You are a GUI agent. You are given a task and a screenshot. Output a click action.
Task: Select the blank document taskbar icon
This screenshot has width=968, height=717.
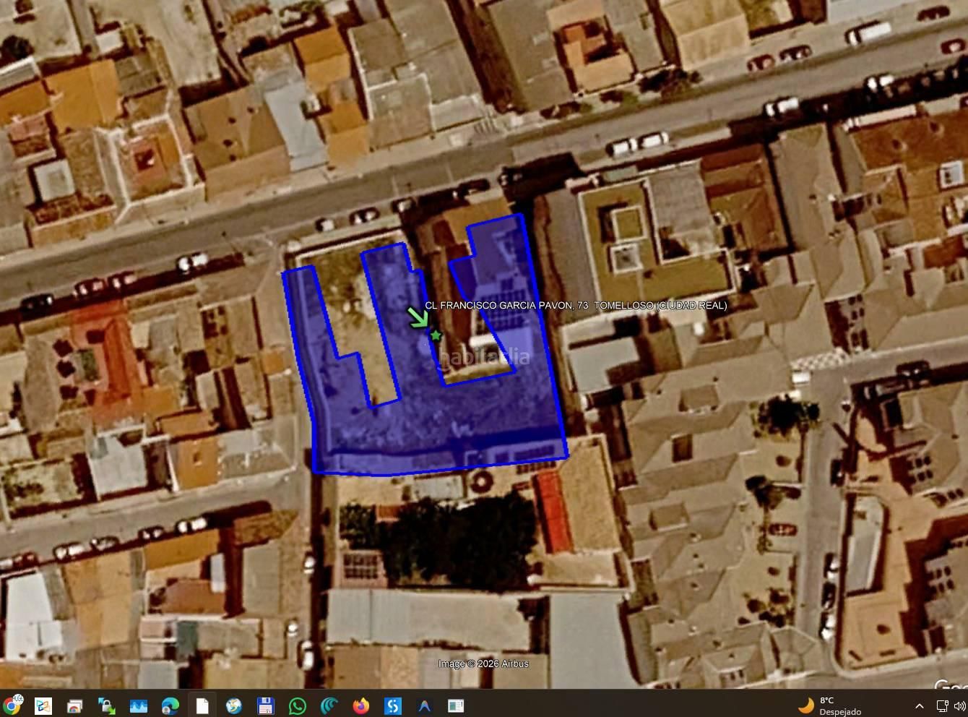202,705
